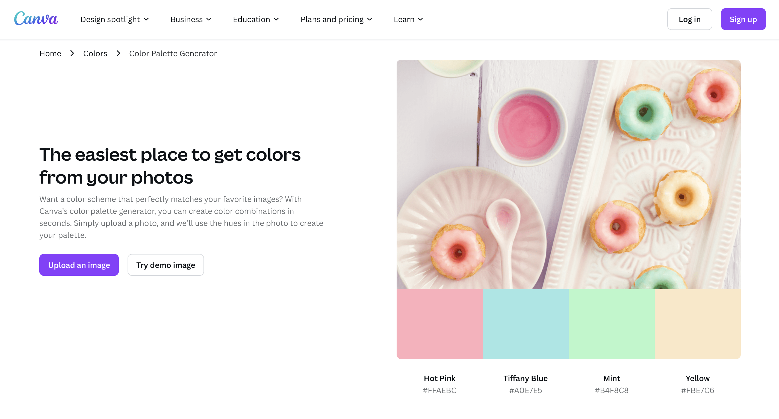This screenshot has height=419, width=779.
Task: Click hex code #FBE7C6
Action: (x=698, y=390)
